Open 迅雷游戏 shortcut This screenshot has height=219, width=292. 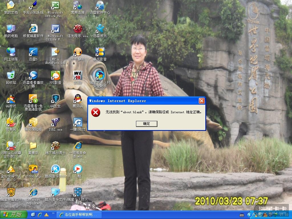(100, 31)
